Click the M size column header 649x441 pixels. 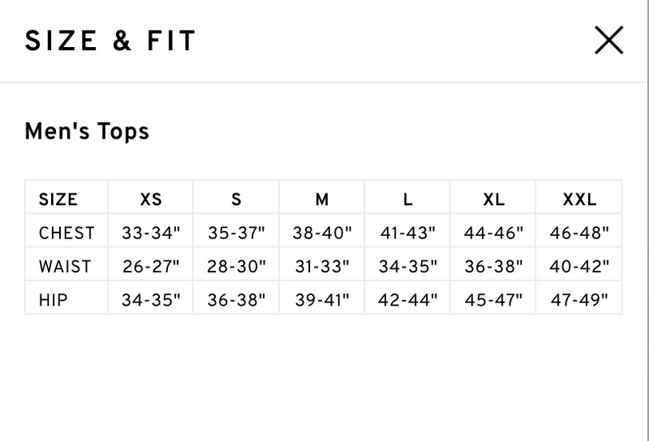click(x=322, y=199)
